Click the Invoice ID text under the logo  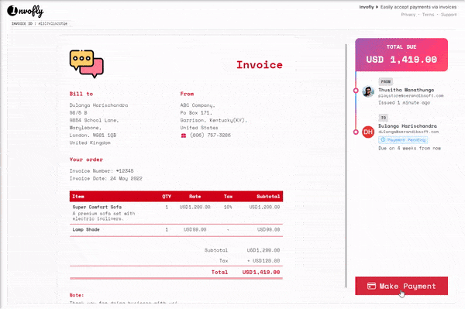[40, 24]
